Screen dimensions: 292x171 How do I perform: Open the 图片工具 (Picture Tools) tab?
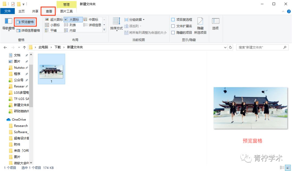[66, 11]
